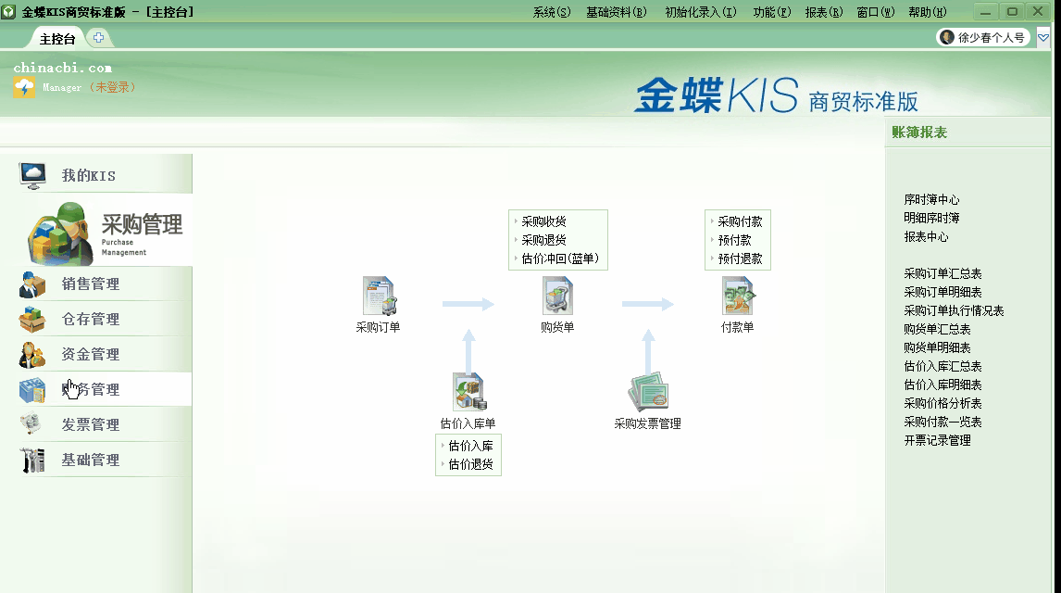Switch to 财务管理 module
Screen dimensions: 1061x593
click(x=32, y=388)
